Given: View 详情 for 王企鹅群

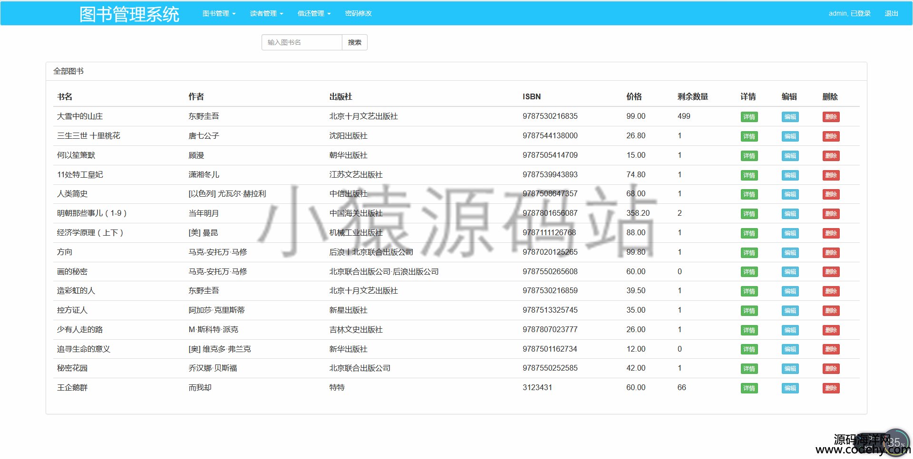Looking at the screenshot, I should [x=749, y=388].
